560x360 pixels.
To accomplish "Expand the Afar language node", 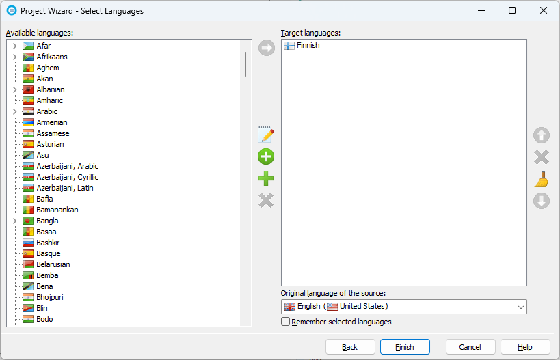I will pyautogui.click(x=14, y=46).
